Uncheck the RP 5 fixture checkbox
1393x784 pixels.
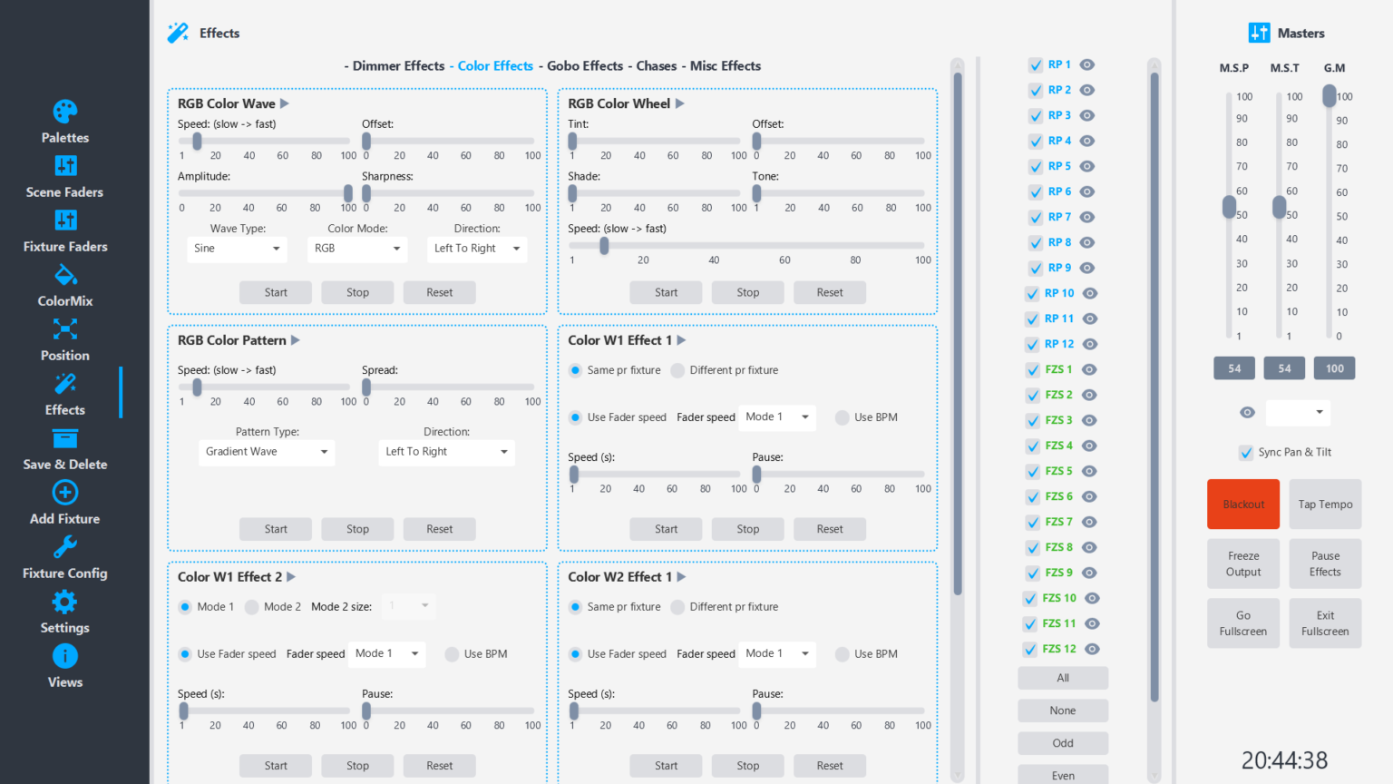[1035, 166]
